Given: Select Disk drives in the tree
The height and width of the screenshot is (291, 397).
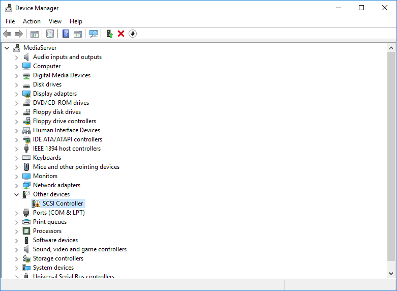Looking at the screenshot, I should pos(47,84).
